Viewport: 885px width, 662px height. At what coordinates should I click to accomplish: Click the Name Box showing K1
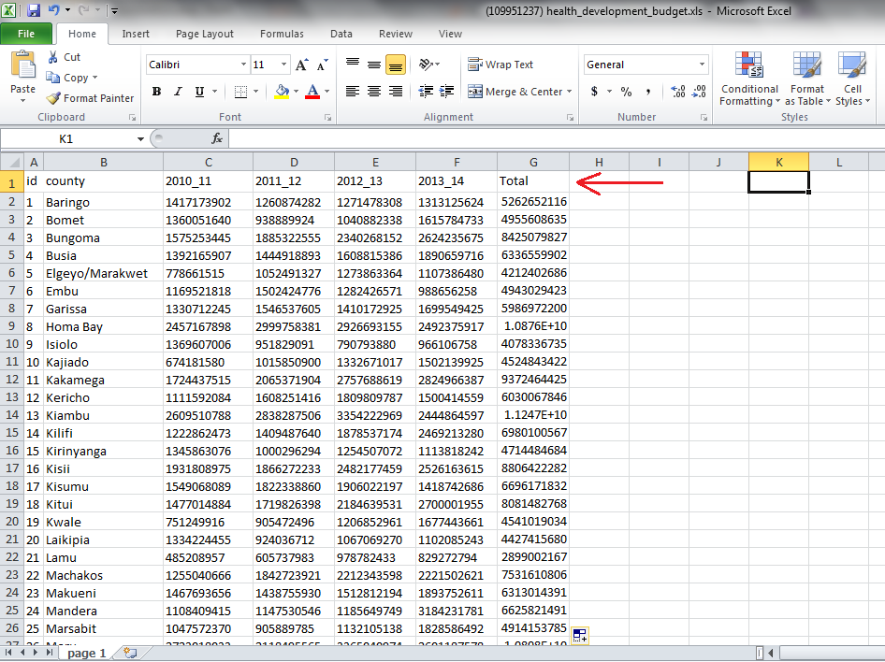(66, 138)
